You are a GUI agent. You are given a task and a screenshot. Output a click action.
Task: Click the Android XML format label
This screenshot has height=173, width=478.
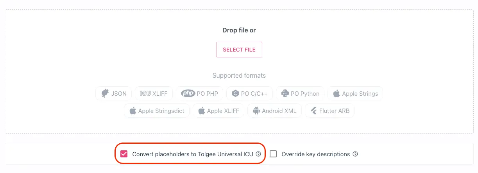(279, 111)
